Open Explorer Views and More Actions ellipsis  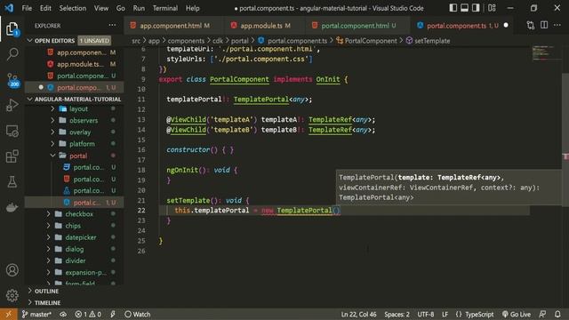click(112, 26)
